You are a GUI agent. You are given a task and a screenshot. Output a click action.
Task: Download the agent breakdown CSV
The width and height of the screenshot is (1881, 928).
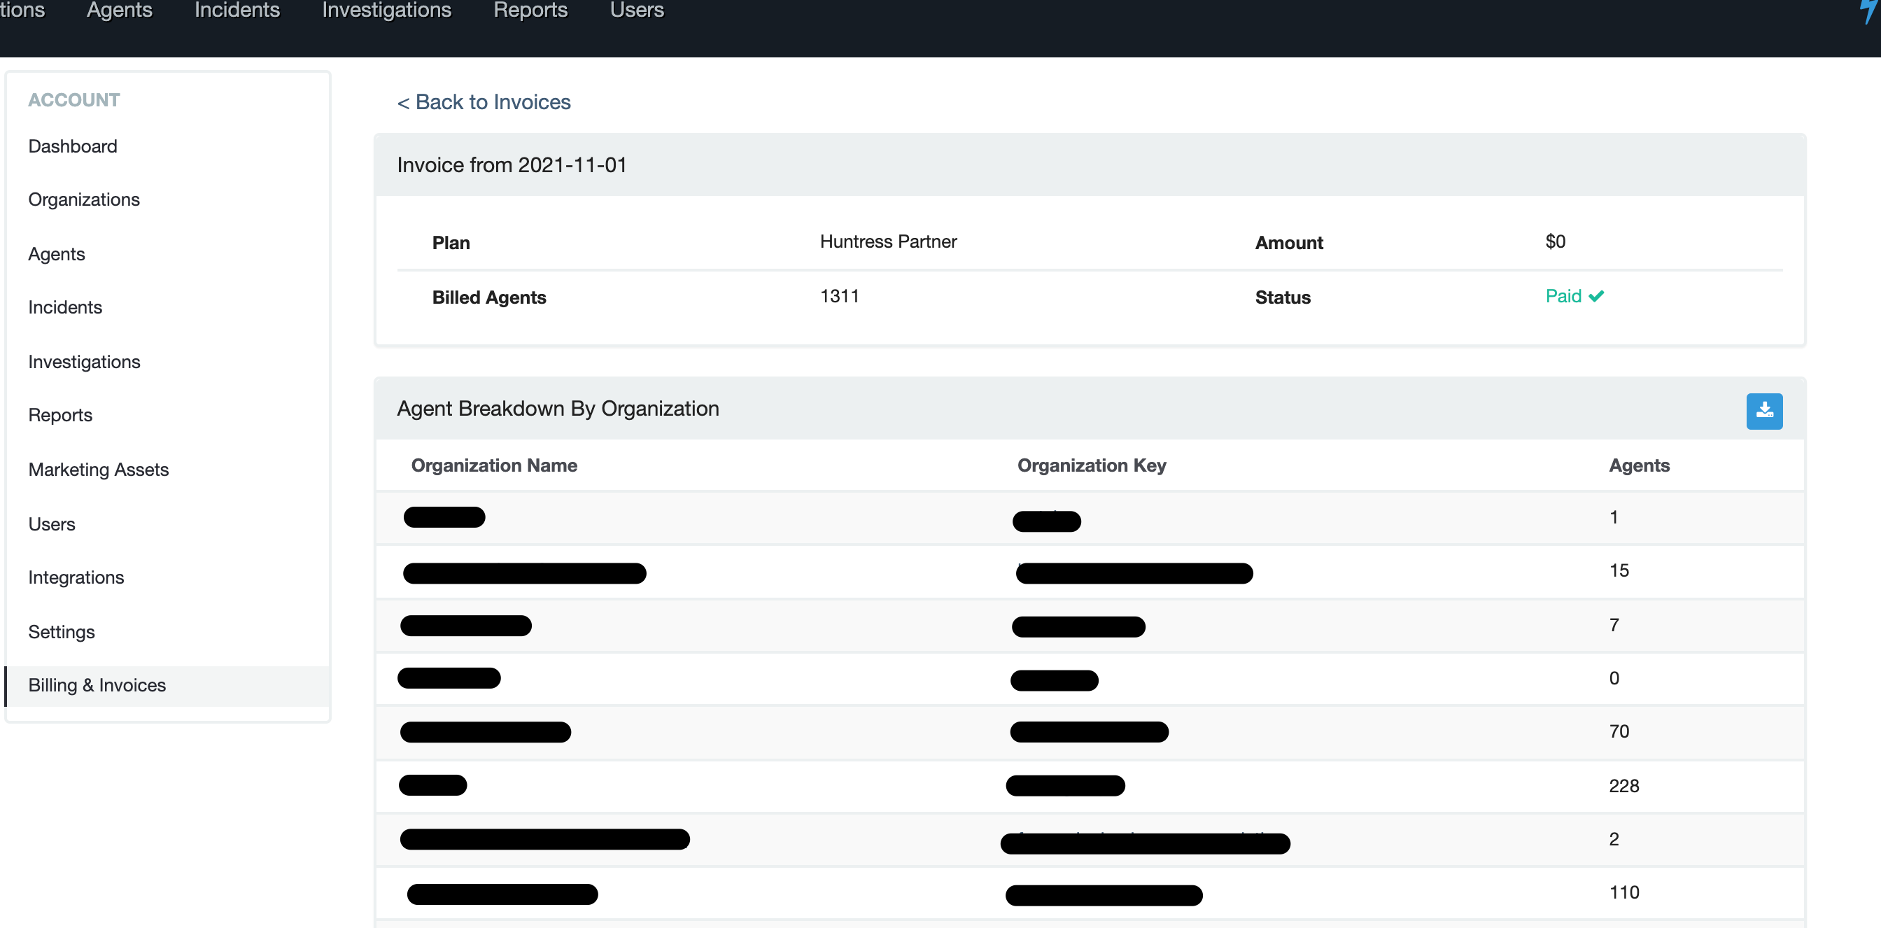[x=1763, y=411]
